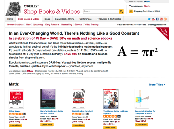The height and width of the screenshot is (129, 174).
Task: Open the Twitter icon link
Action: [x=149, y=19]
